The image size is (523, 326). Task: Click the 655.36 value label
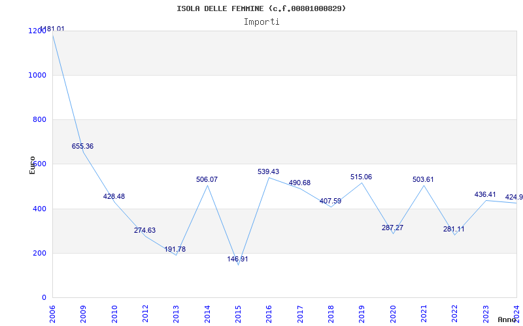click(x=82, y=147)
